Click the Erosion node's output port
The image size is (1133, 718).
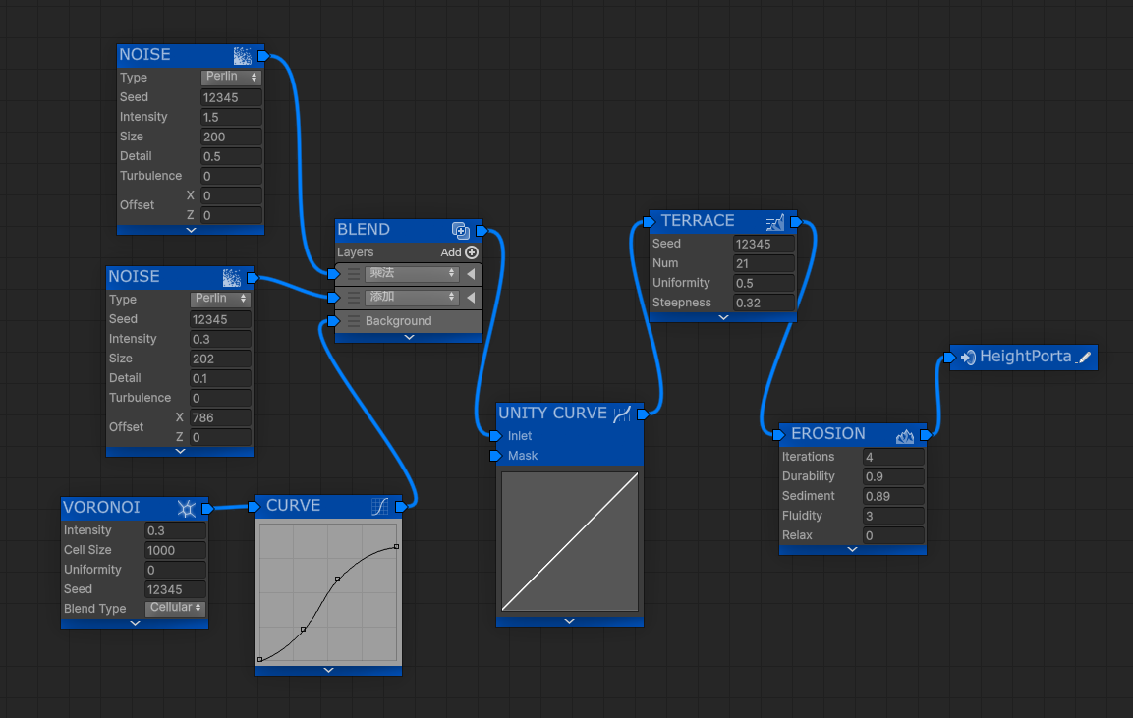click(925, 435)
